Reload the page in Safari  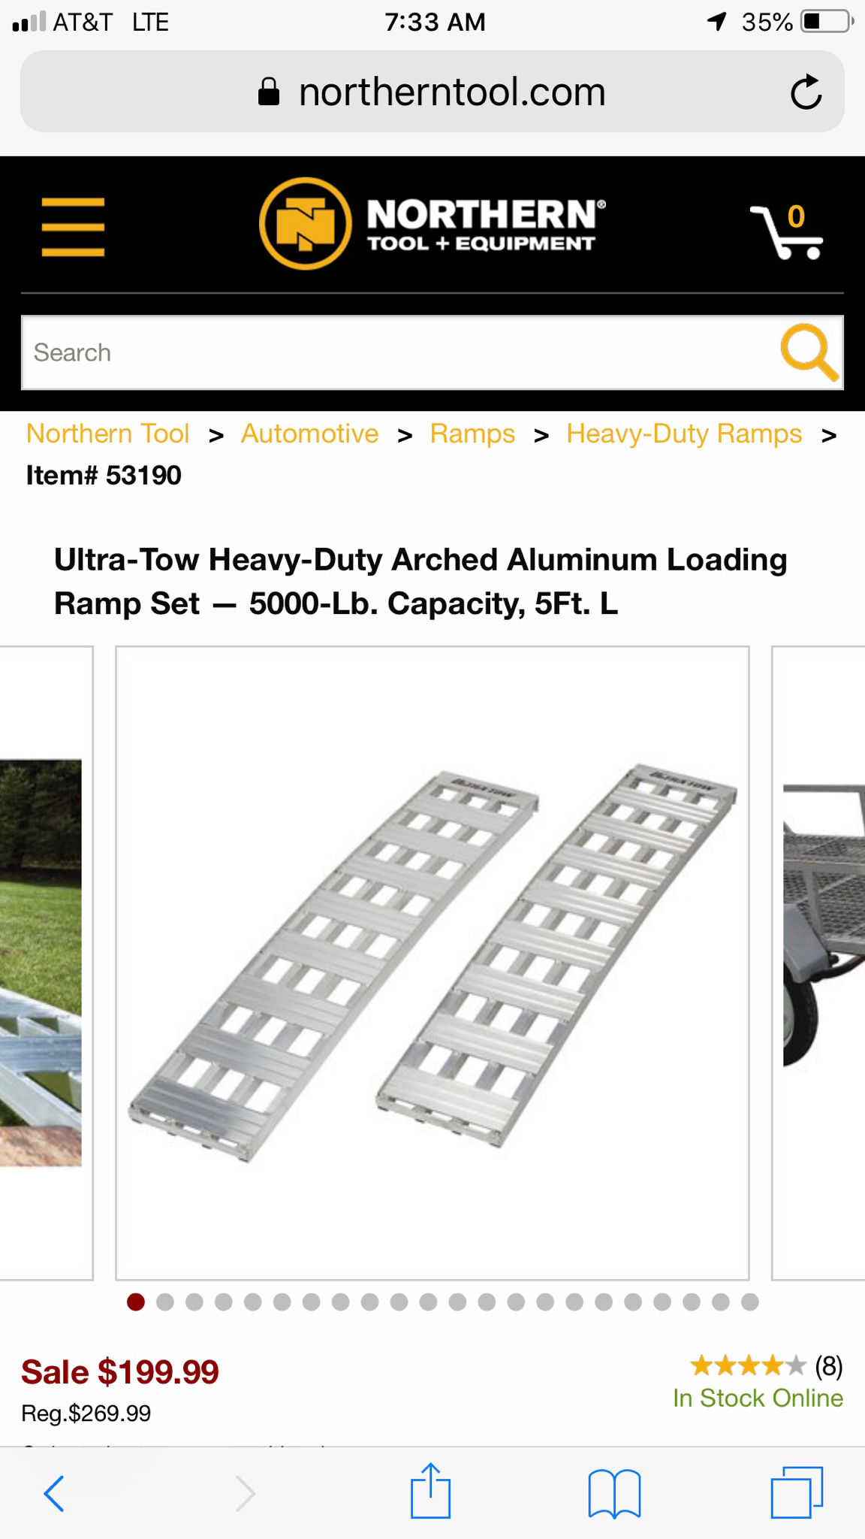point(806,92)
